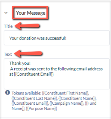This screenshot has height=119, width=111.
Task: Click the 'Tokens available:' helper text
Action: (26, 93)
